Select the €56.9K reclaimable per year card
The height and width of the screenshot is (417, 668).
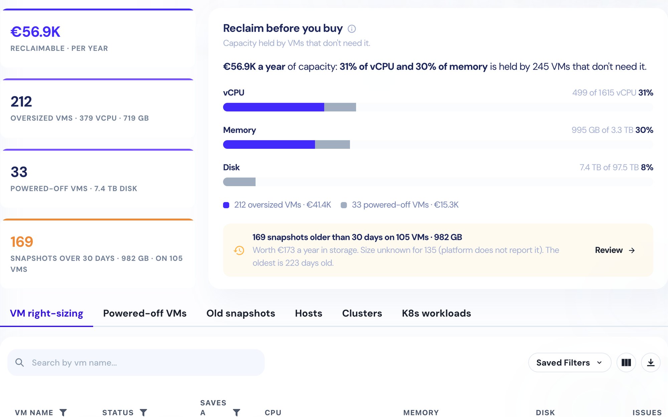click(x=98, y=39)
